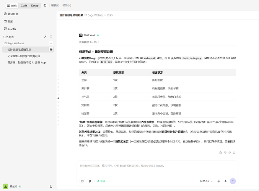Click the thumbs-down icon under the reply
The height and width of the screenshot is (191, 259).
pos(225,152)
